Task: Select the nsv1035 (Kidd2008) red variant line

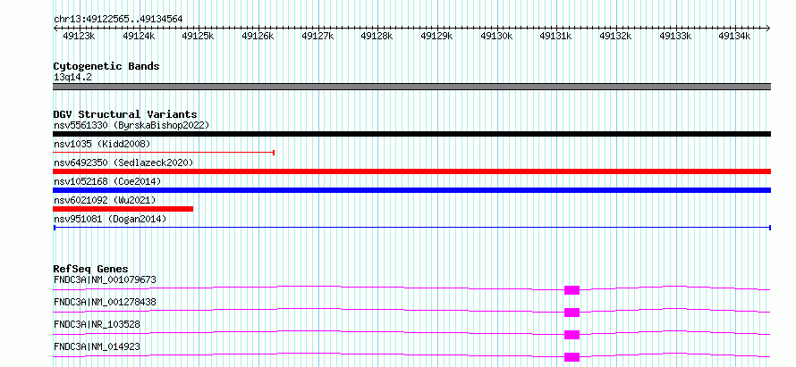Action: pyautogui.click(x=164, y=153)
